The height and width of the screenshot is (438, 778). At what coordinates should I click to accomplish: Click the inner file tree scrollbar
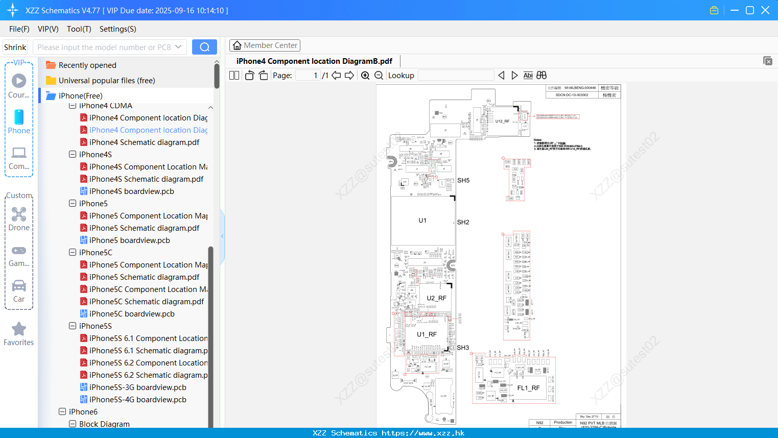pos(210,337)
